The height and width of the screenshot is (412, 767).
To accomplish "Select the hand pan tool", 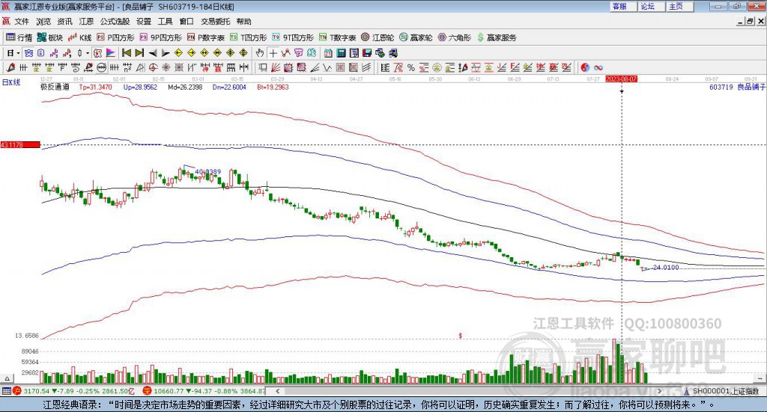I will click(x=259, y=53).
